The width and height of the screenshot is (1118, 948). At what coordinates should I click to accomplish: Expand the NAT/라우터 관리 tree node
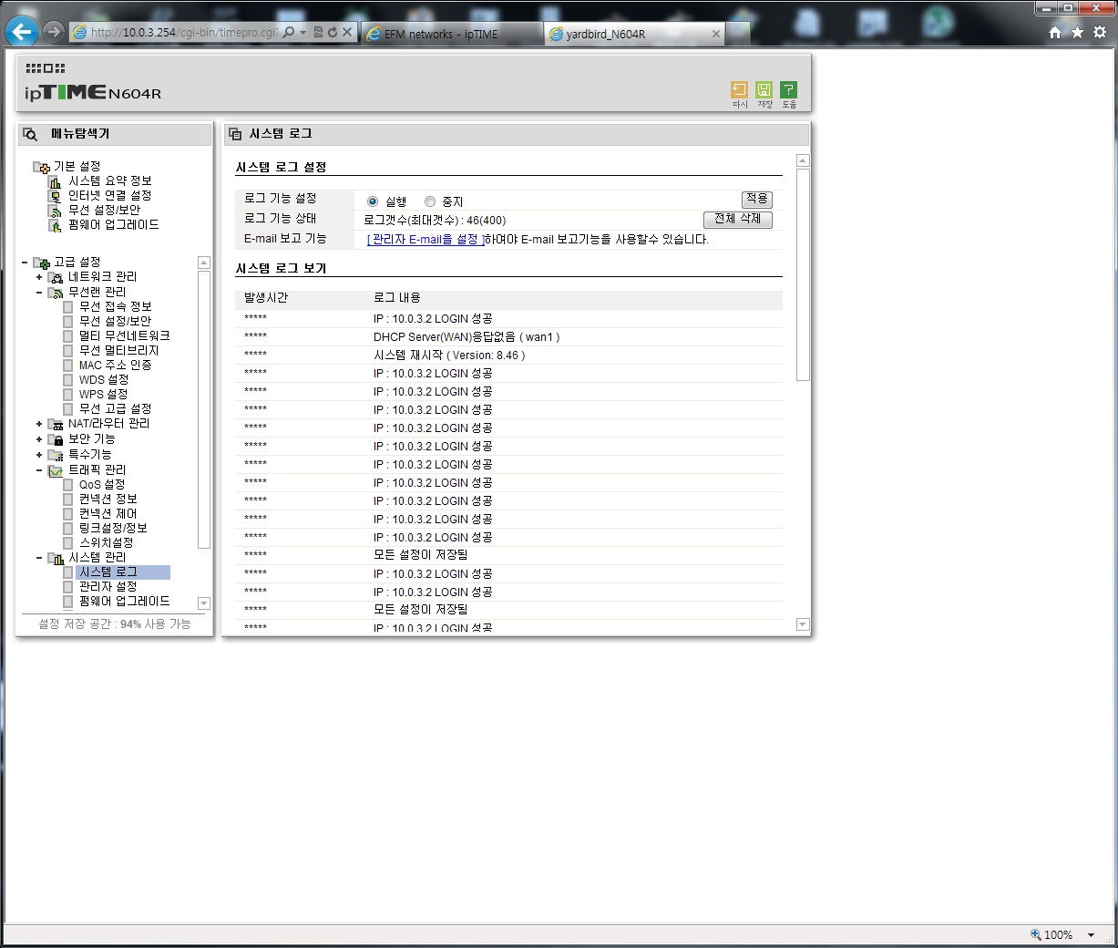39,424
